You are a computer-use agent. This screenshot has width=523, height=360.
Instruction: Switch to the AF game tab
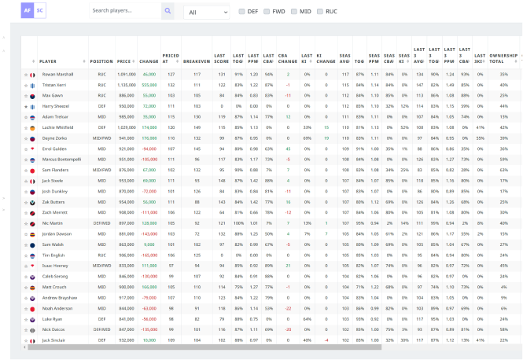click(27, 11)
